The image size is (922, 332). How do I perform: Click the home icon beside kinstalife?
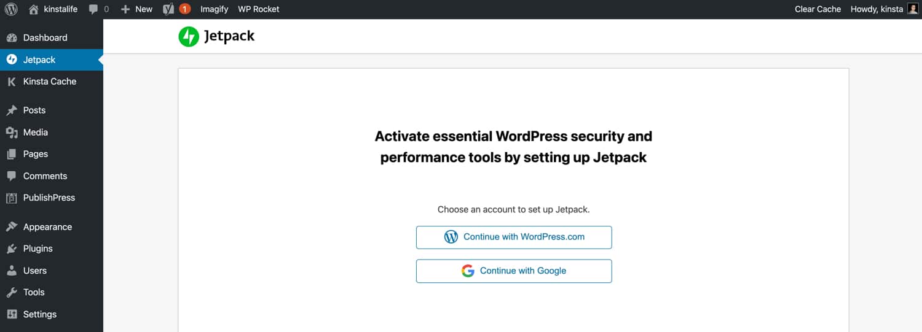[34, 9]
